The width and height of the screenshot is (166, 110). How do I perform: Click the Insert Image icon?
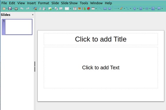click(80, 9)
